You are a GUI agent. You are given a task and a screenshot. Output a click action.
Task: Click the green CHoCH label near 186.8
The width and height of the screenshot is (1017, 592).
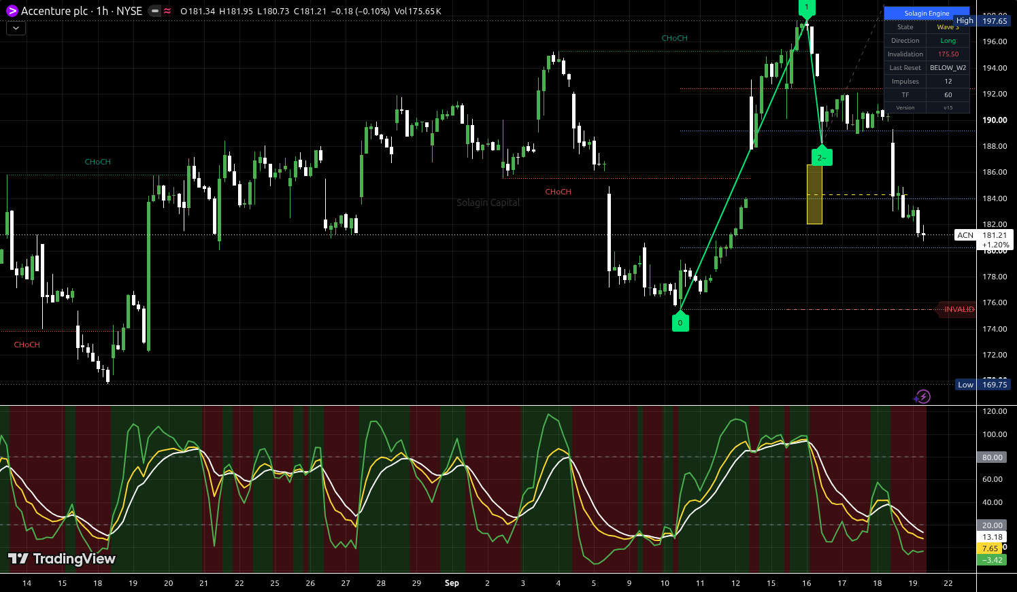click(97, 162)
